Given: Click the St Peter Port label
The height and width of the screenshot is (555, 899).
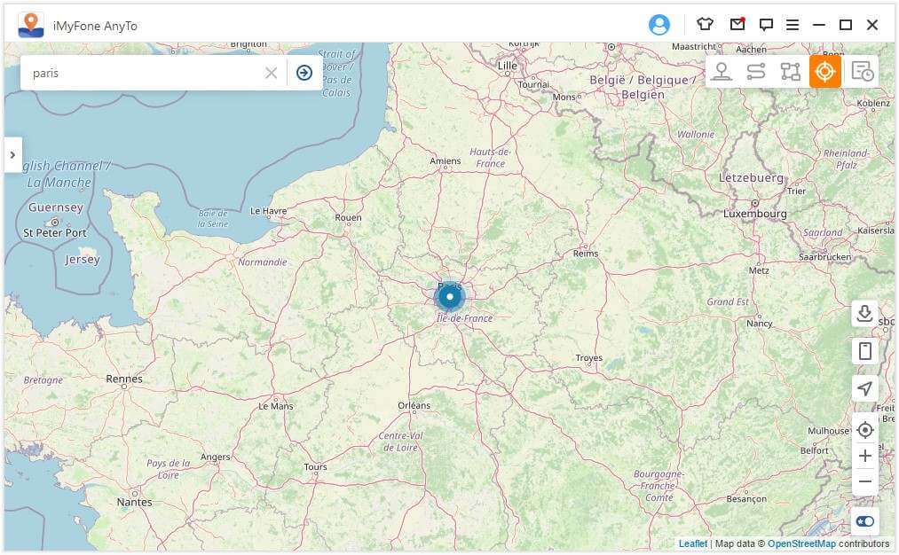Looking at the screenshot, I should (54, 232).
